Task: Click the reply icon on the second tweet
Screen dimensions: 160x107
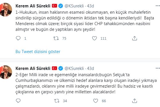Action: [18, 101]
